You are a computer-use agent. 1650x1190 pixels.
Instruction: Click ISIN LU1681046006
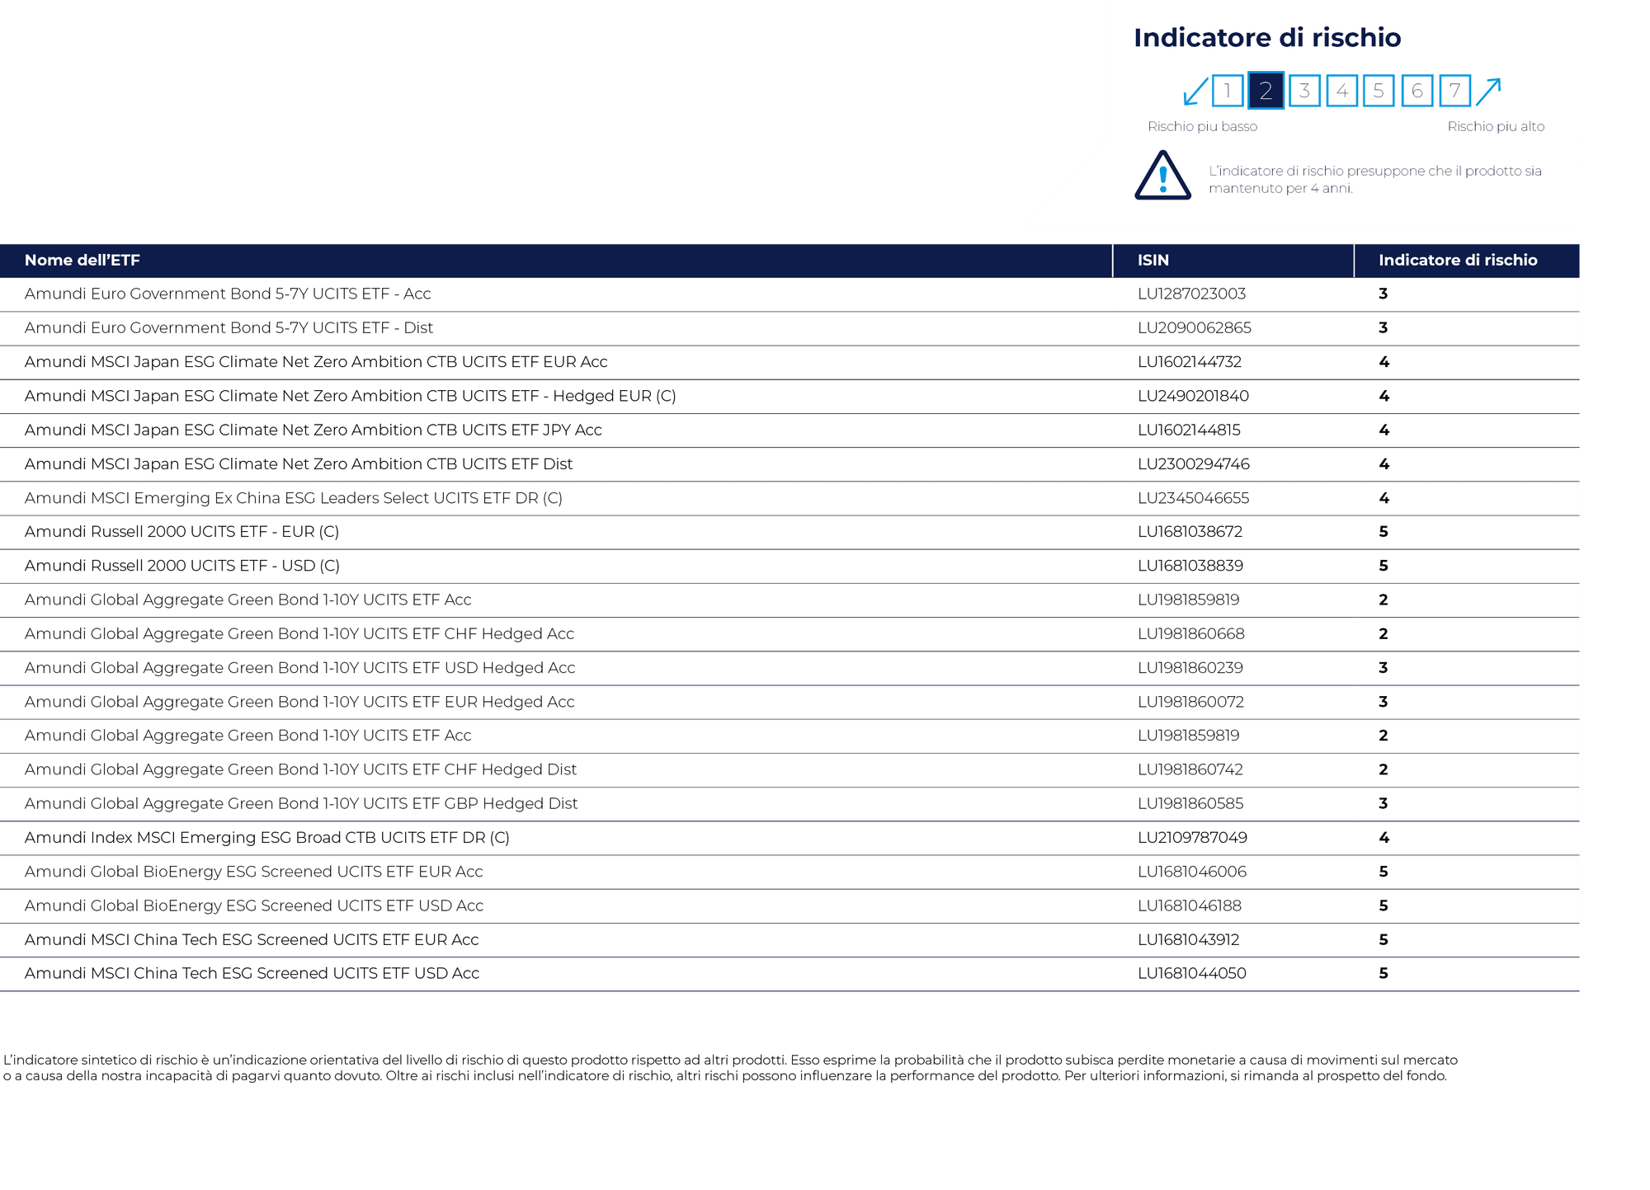(x=1191, y=872)
